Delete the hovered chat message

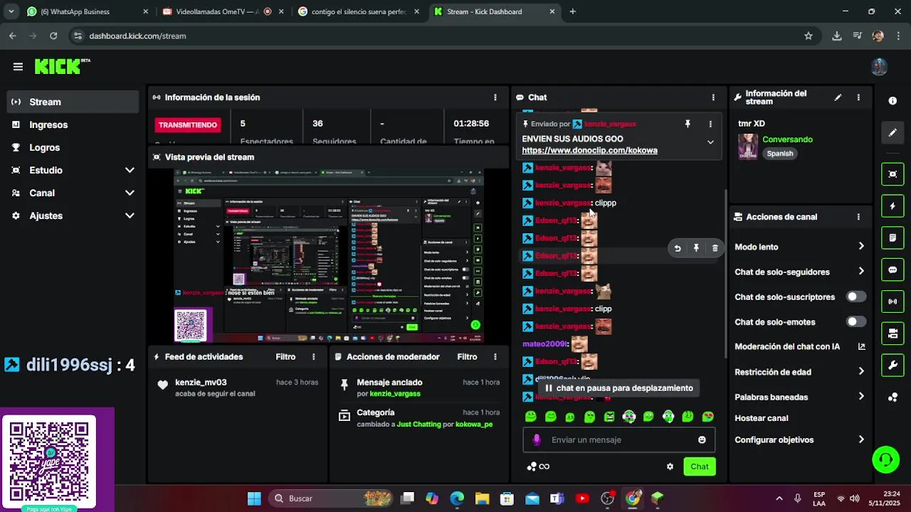point(715,248)
